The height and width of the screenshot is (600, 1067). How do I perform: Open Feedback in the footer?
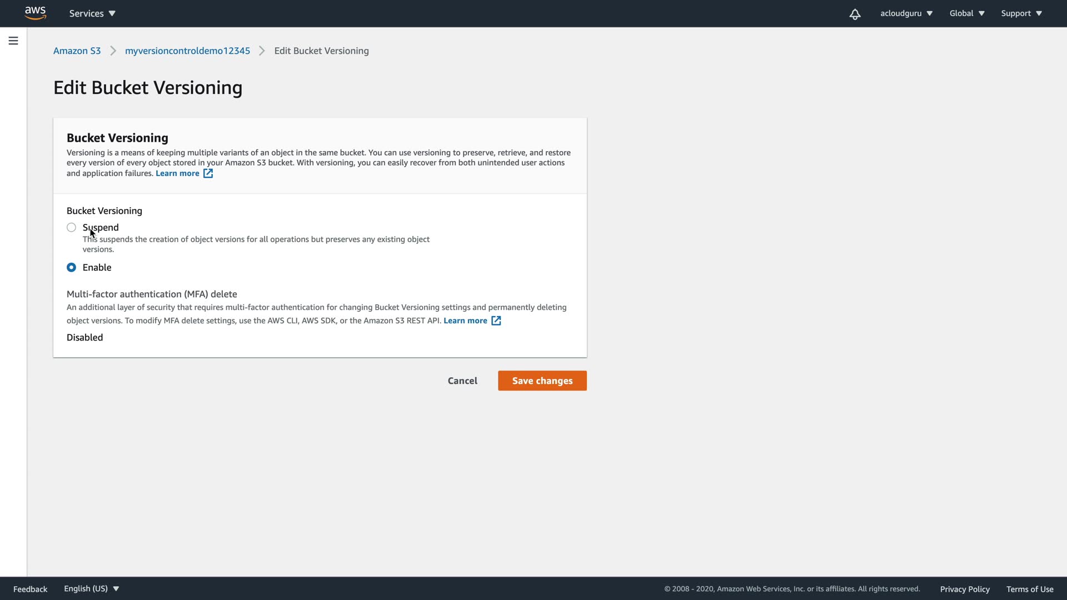point(30,589)
